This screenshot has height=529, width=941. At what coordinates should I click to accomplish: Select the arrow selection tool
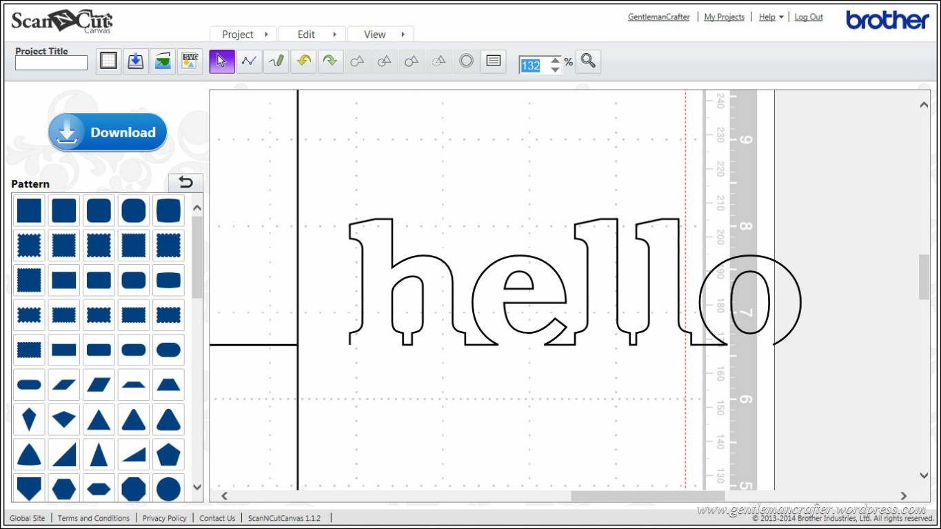coord(222,61)
